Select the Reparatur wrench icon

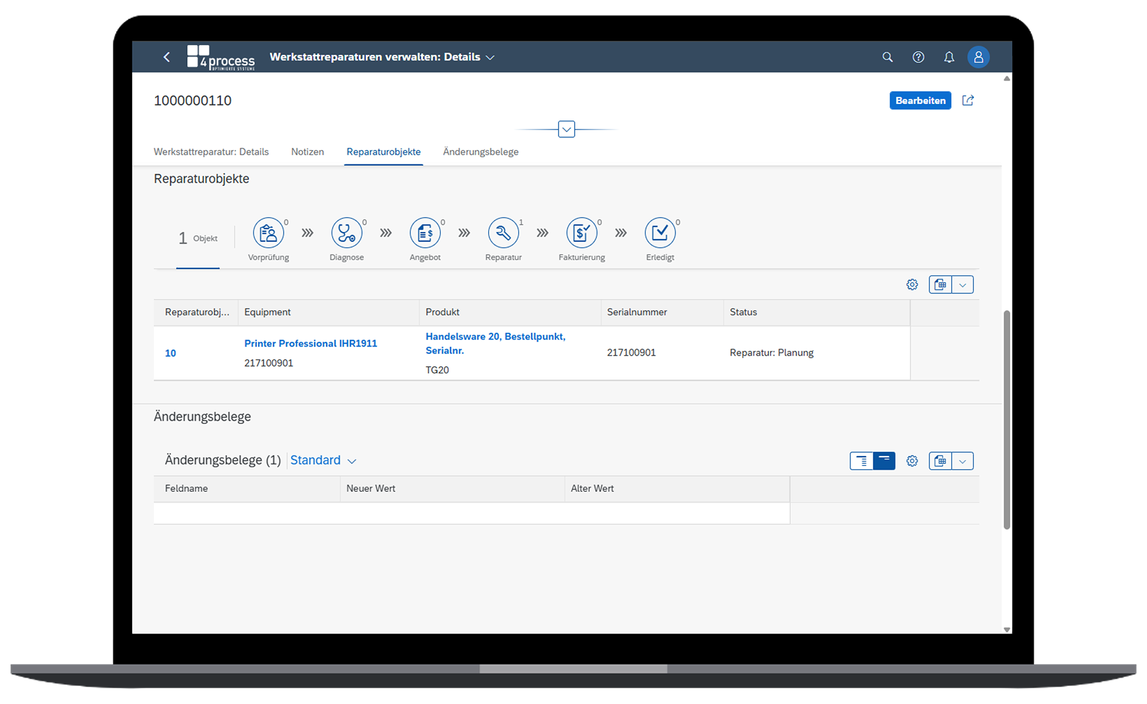503,232
